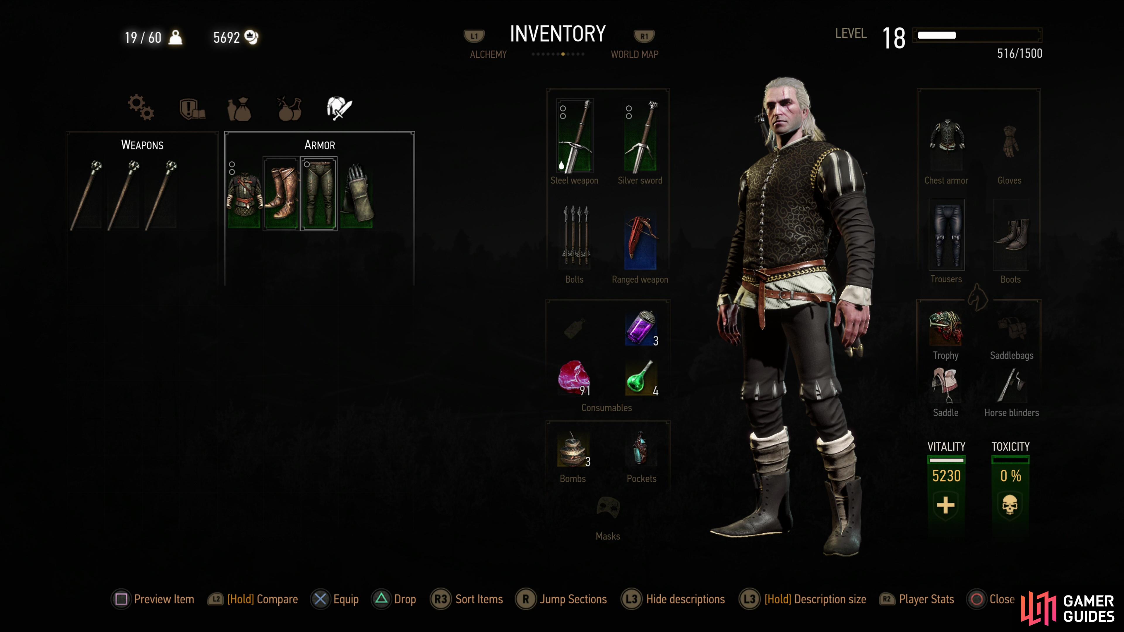
Task: Select the leather boots in Armor
Action: [x=281, y=193]
